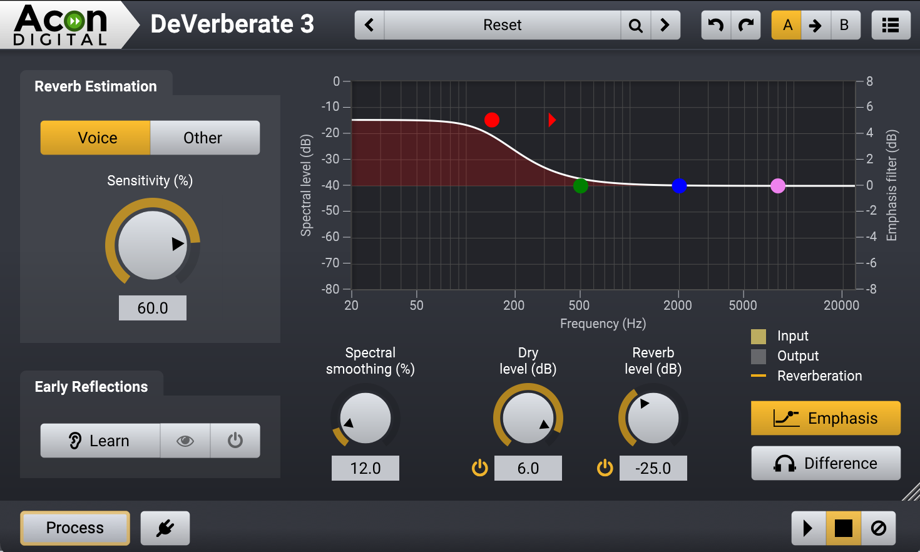Click the Dry level value 6.0

coord(528,468)
